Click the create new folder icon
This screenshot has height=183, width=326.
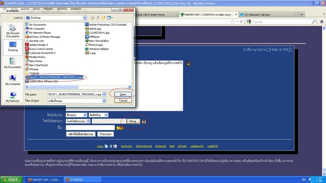point(103,18)
